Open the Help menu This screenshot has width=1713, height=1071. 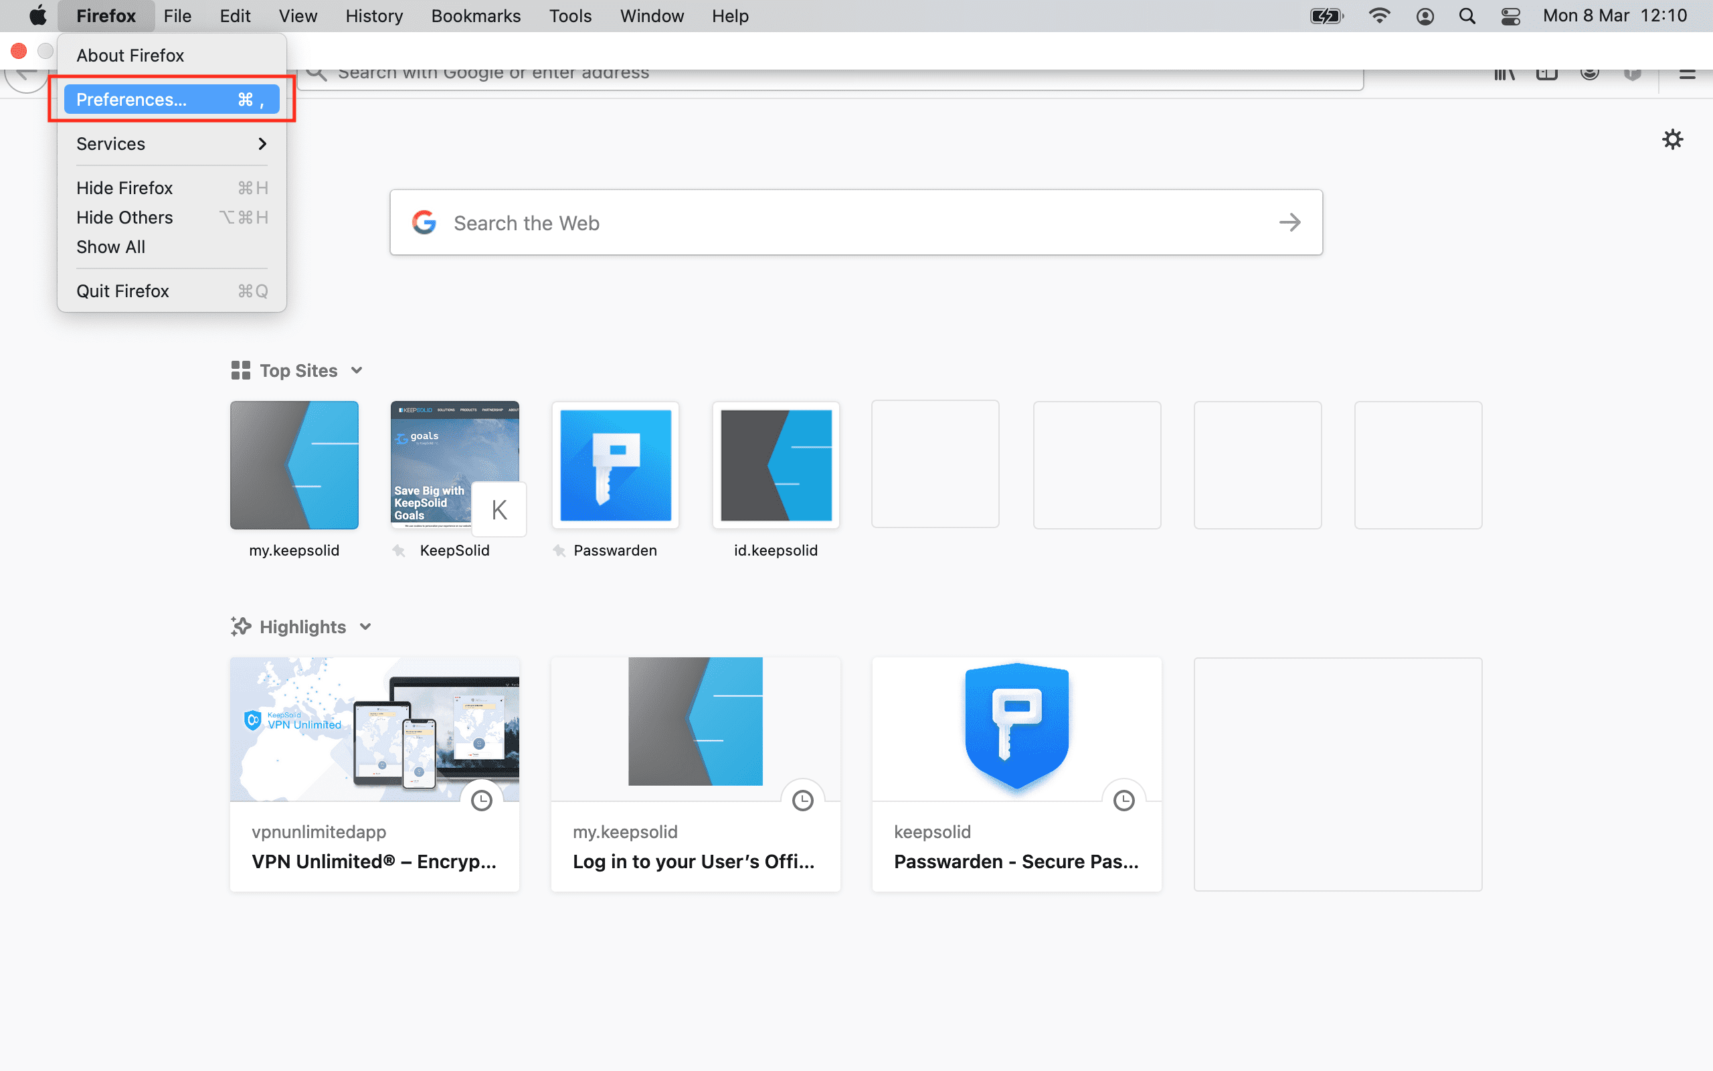(730, 15)
